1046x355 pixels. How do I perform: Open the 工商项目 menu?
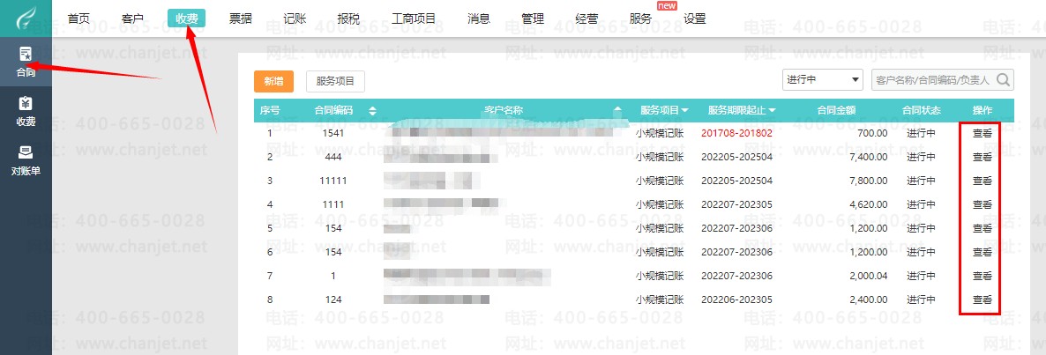(414, 18)
